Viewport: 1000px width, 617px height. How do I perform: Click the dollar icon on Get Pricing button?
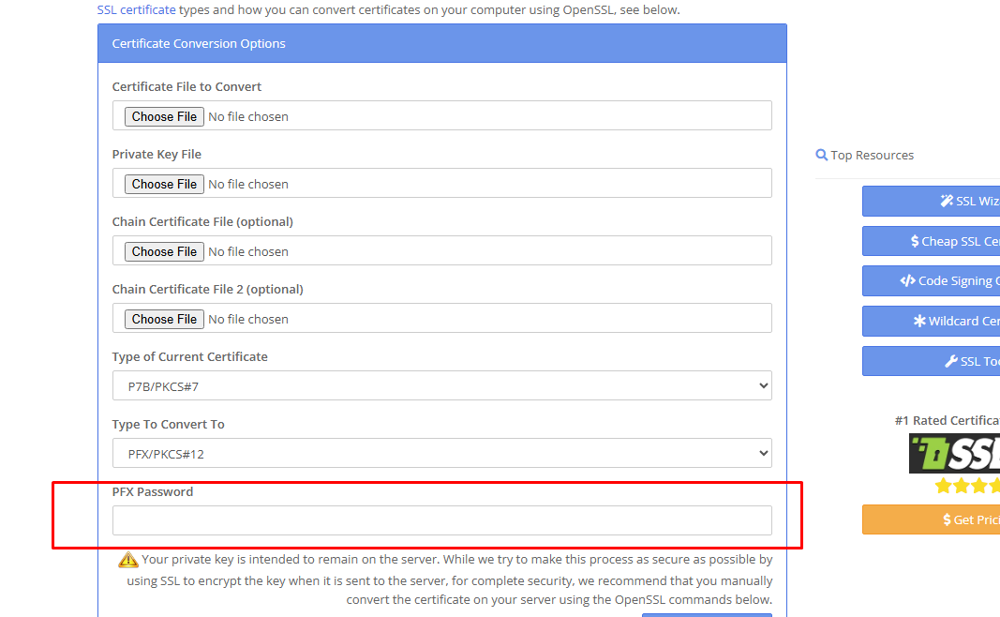[x=948, y=520]
